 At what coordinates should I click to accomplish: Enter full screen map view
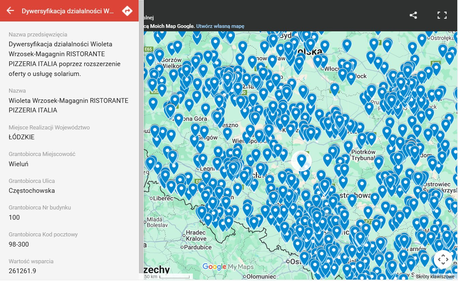click(x=442, y=15)
